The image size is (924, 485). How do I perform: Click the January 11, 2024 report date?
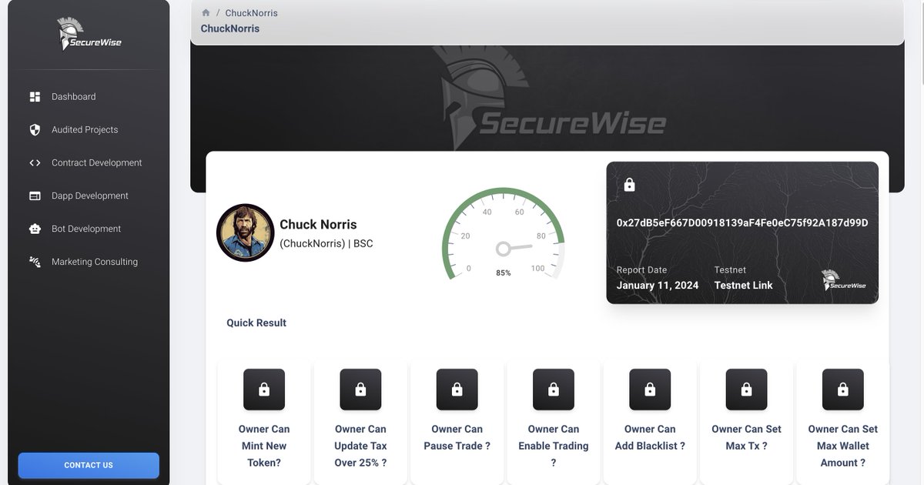pyautogui.click(x=658, y=285)
